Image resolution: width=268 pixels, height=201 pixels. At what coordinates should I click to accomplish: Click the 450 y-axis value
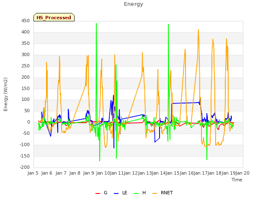26,21
